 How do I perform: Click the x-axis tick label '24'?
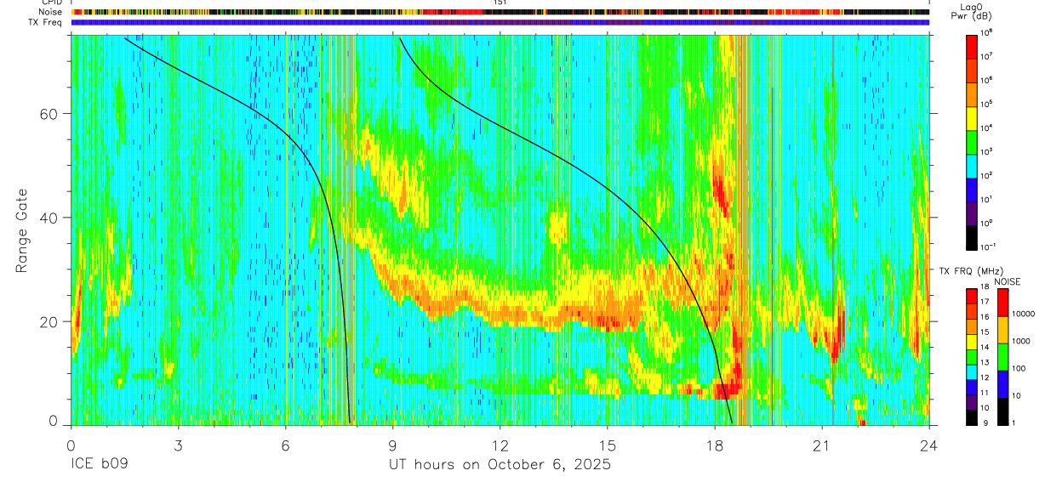(x=929, y=445)
